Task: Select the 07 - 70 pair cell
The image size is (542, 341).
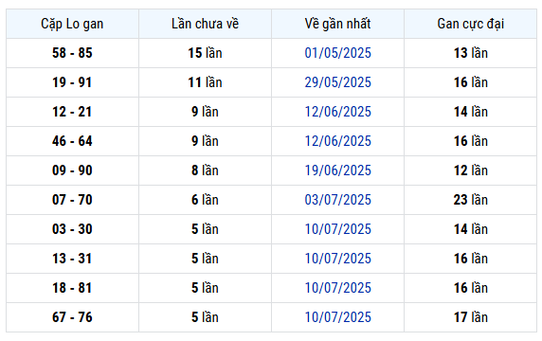Action: point(72,200)
